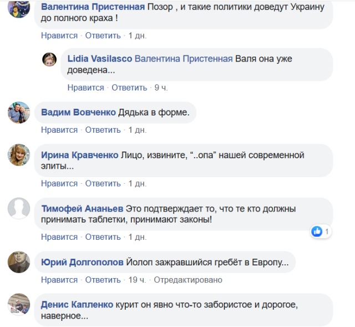Reply to Ирина Кравченко's comment
This screenshot has height=327, width=355.
click(x=103, y=183)
